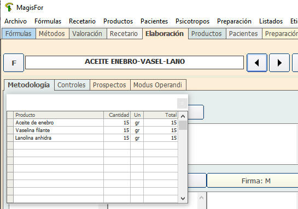Click the grayed square button above the table
This screenshot has height=209, width=298.
[182, 103]
